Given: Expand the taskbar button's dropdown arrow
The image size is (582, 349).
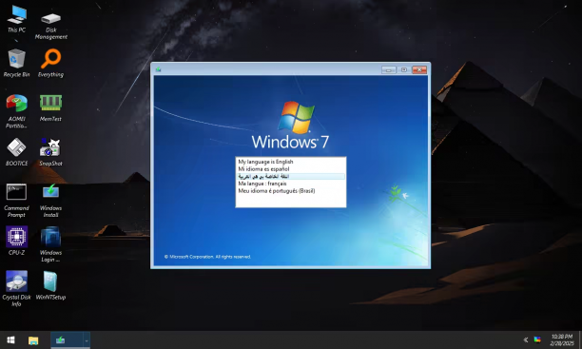Looking at the screenshot, I should click(x=87, y=340).
